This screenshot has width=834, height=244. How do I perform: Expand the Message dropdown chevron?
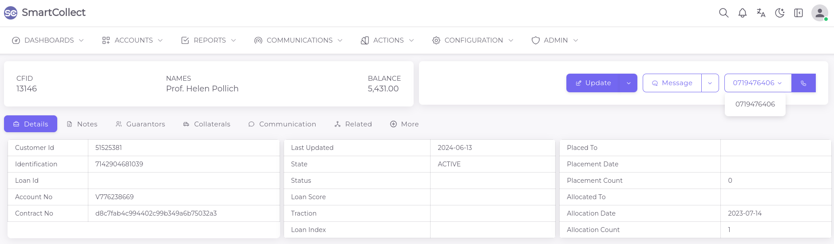pos(710,83)
